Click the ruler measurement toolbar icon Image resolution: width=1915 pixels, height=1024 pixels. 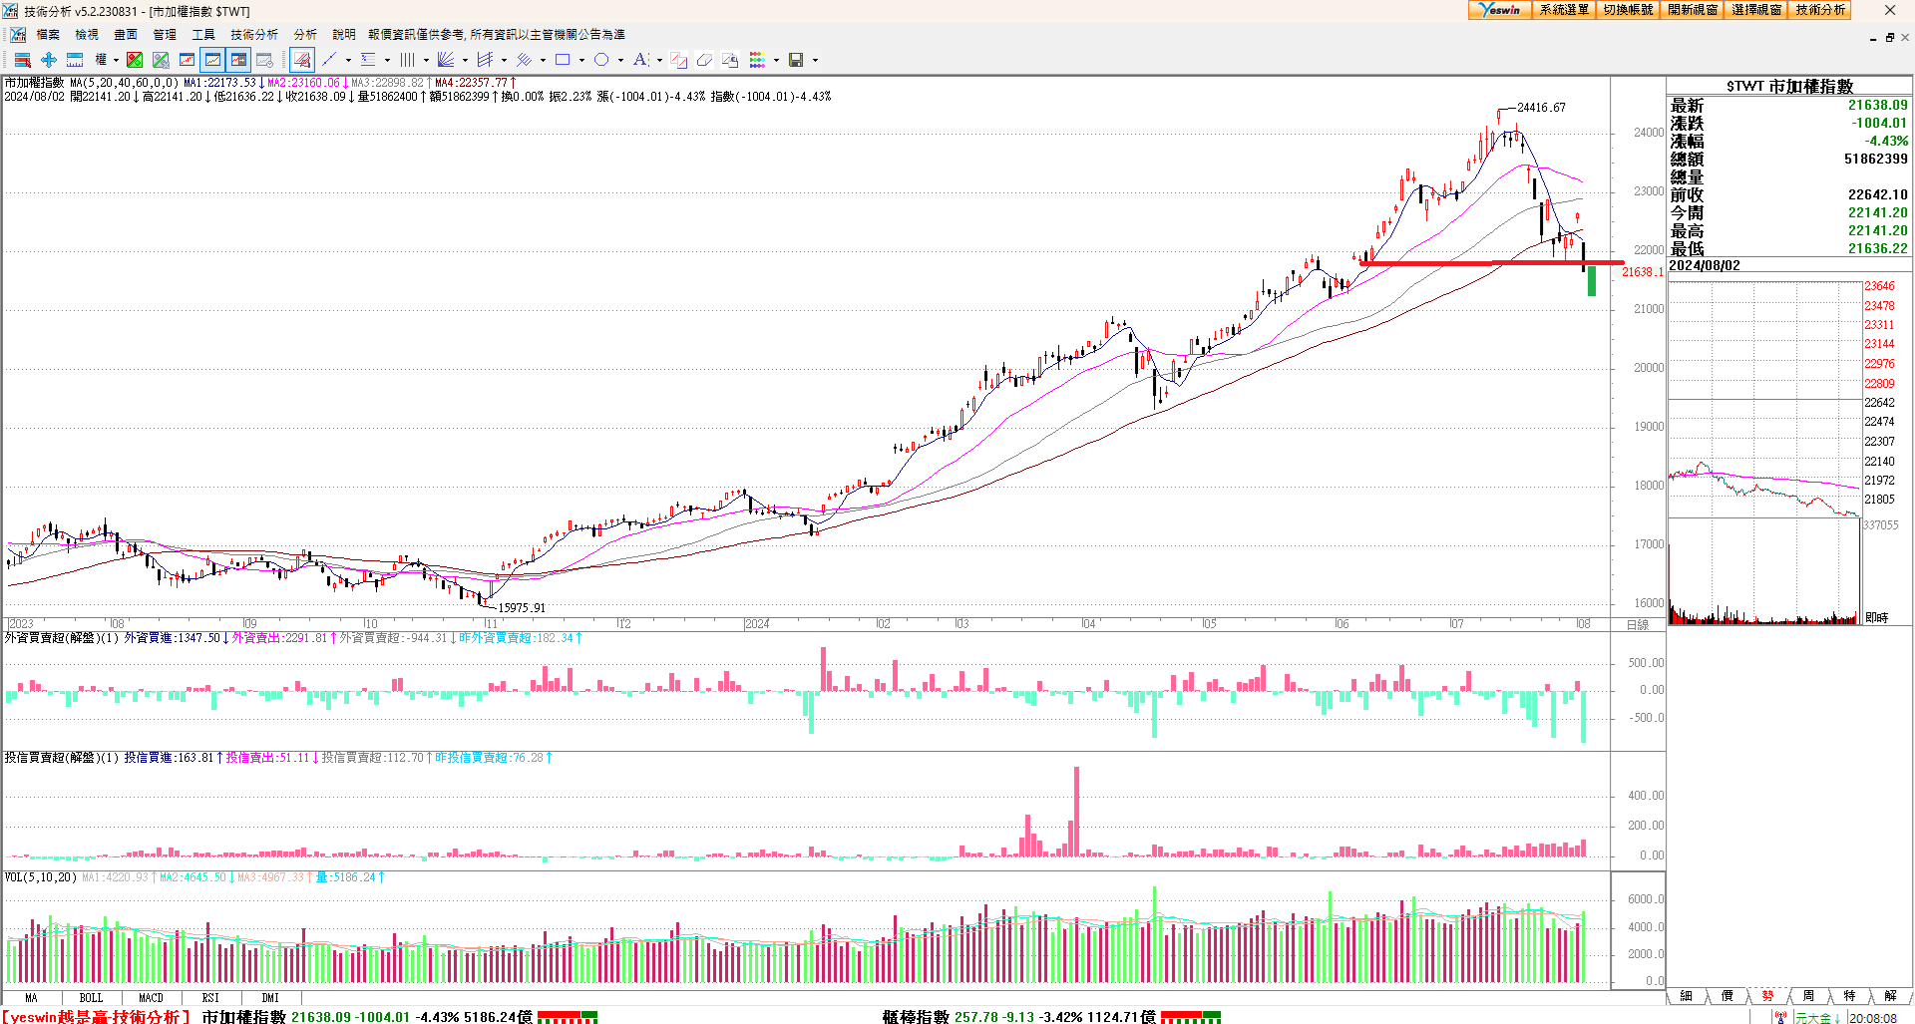coord(75,60)
